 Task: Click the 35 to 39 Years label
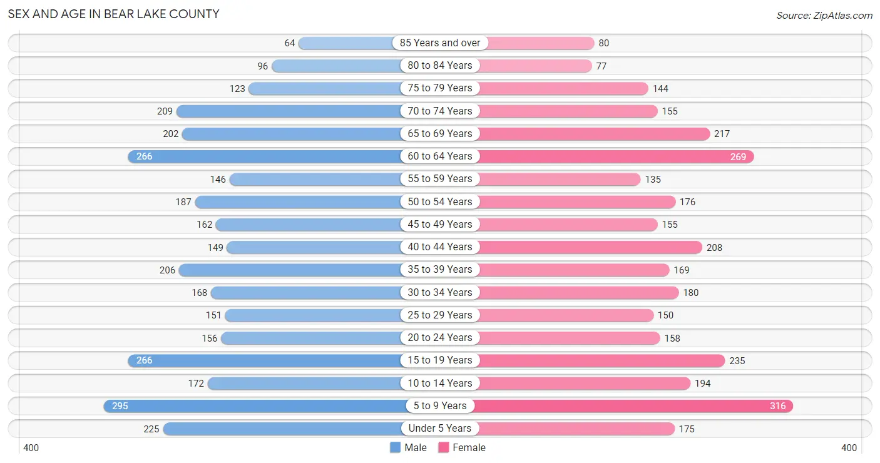pyautogui.click(x=440, y=270)
